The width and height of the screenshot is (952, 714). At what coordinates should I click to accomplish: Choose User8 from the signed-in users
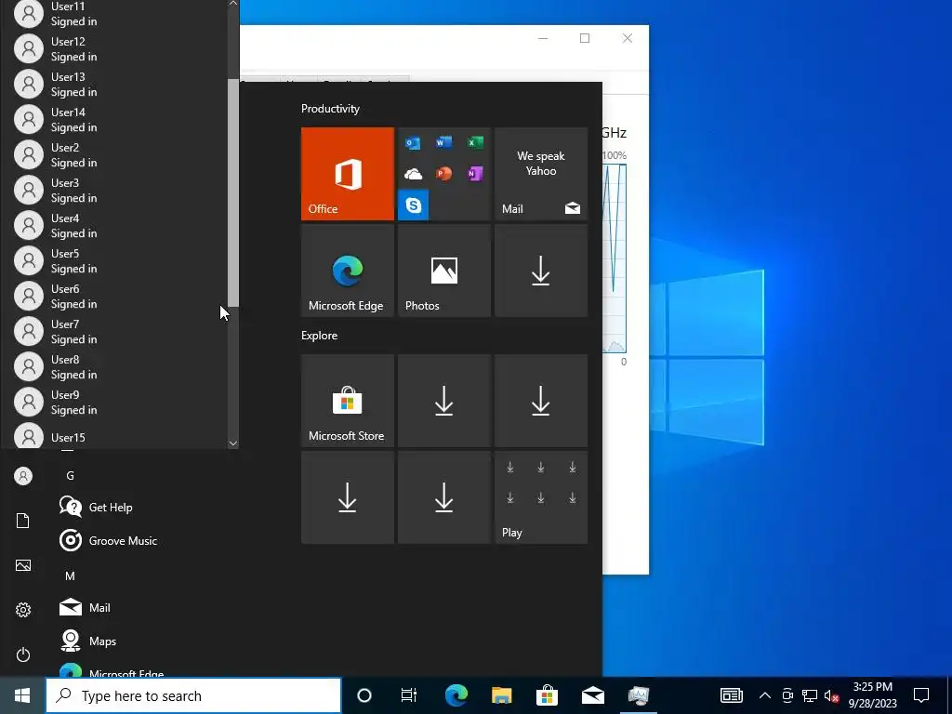pos(114,366)
